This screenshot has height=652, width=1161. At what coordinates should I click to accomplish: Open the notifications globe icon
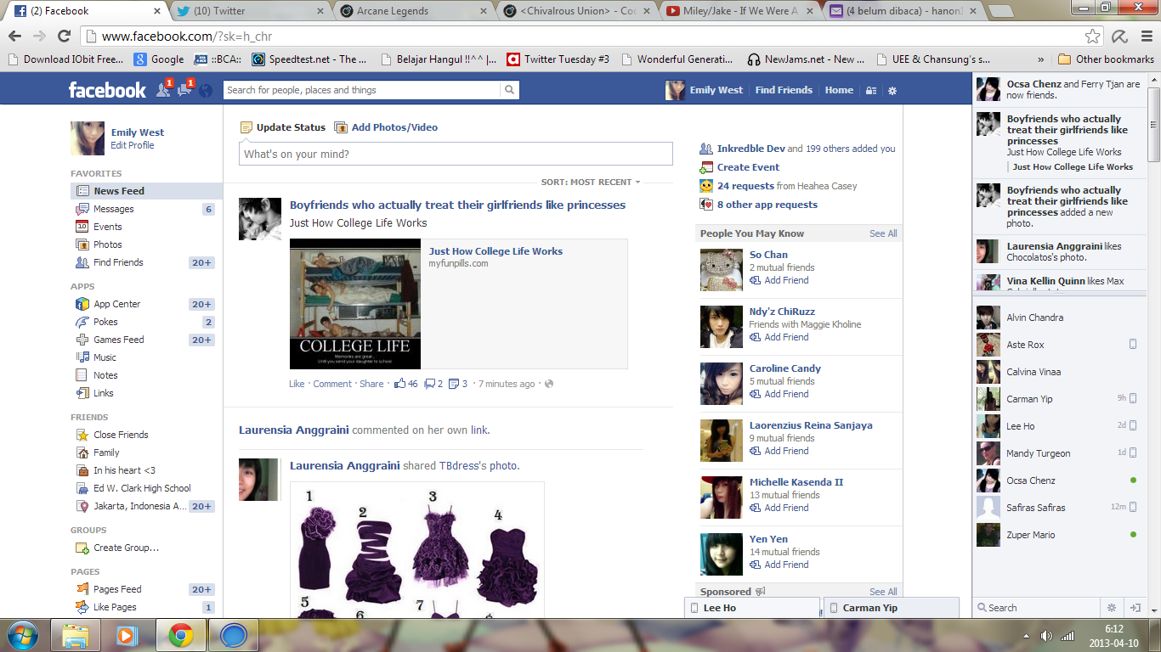tap(205, 90)
